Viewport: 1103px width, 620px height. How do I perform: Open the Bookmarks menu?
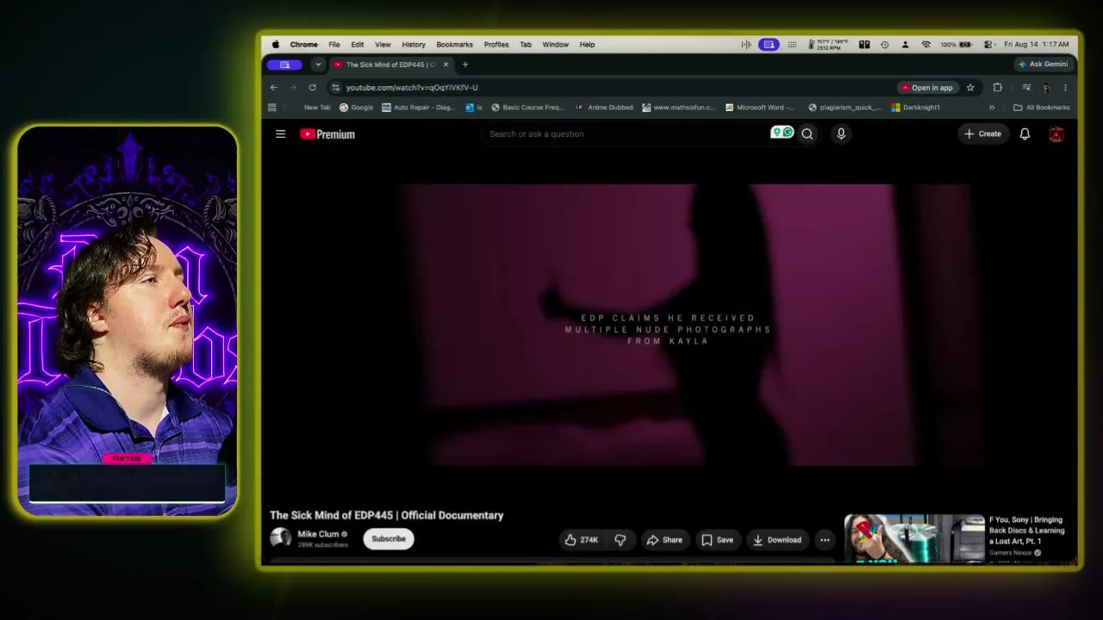tap(454, 44)
